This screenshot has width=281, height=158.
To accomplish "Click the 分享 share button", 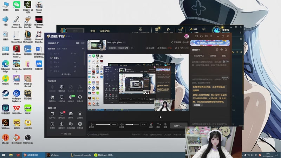I will [186, 42].
